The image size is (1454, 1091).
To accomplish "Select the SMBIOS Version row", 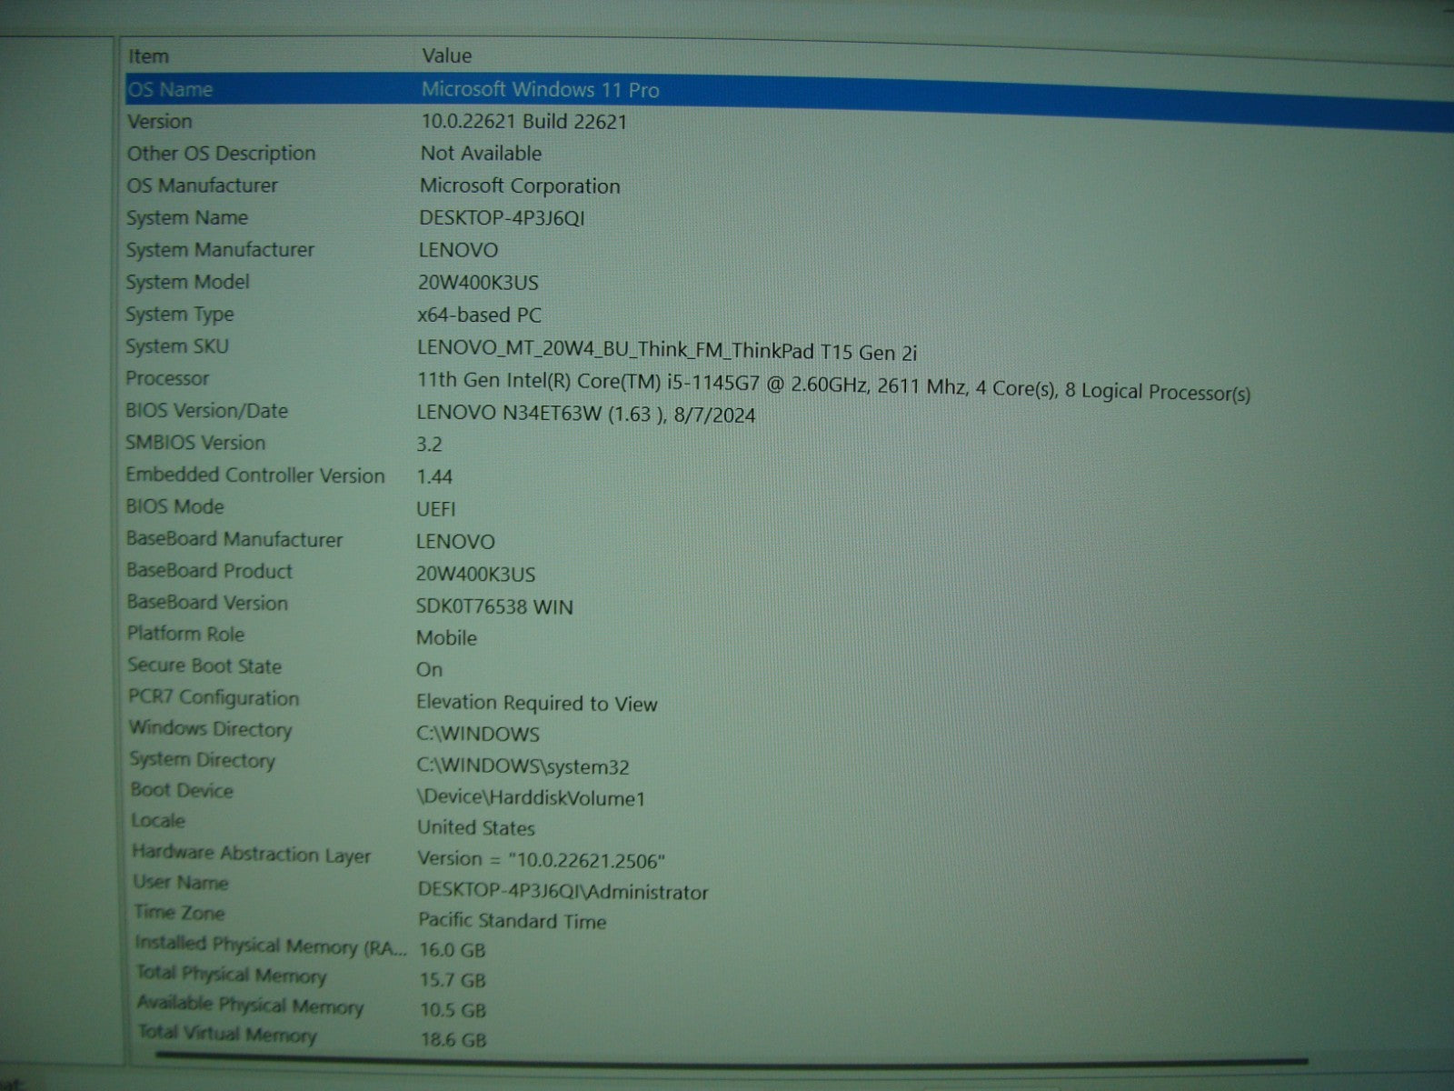I will click(195, 444).
